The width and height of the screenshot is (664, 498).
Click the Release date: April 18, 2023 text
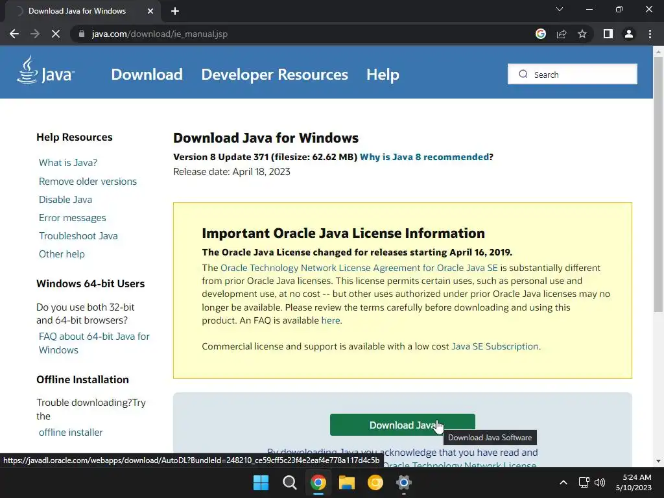pos(231,172)
